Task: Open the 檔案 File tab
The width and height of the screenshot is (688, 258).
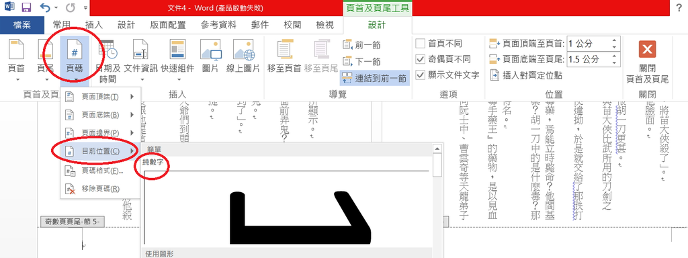Action: pyautogui.click(x=22, y=25)
